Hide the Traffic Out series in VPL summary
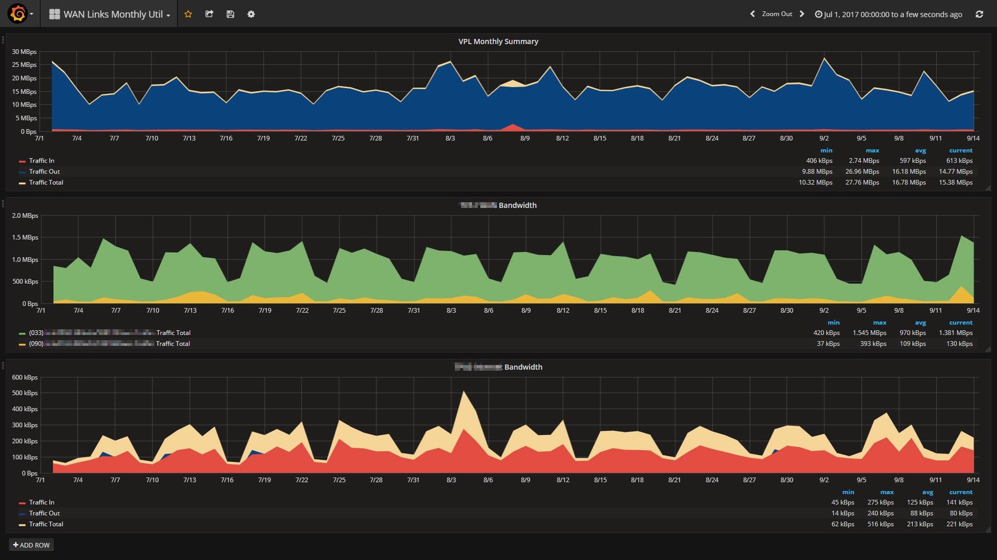 coord(44,171)
